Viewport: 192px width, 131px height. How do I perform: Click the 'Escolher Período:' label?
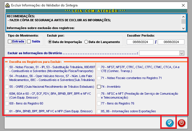pos(141,35)
